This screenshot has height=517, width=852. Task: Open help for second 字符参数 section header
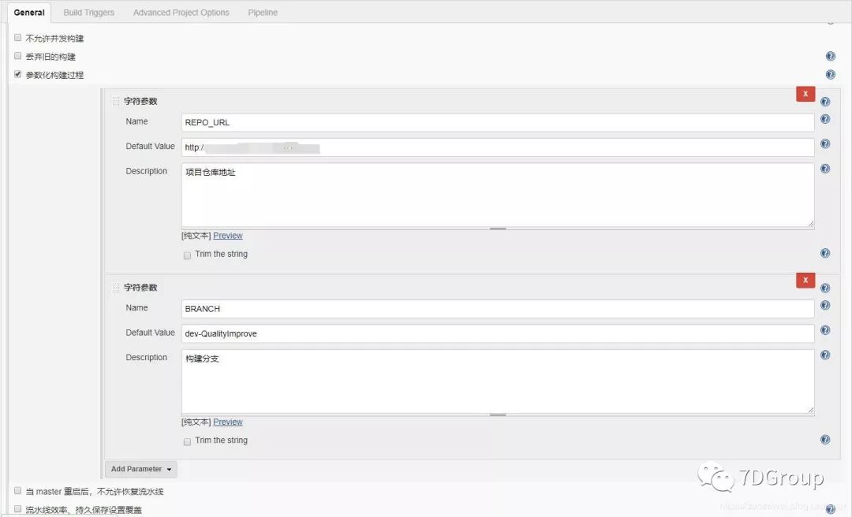[x=825, y=288]
